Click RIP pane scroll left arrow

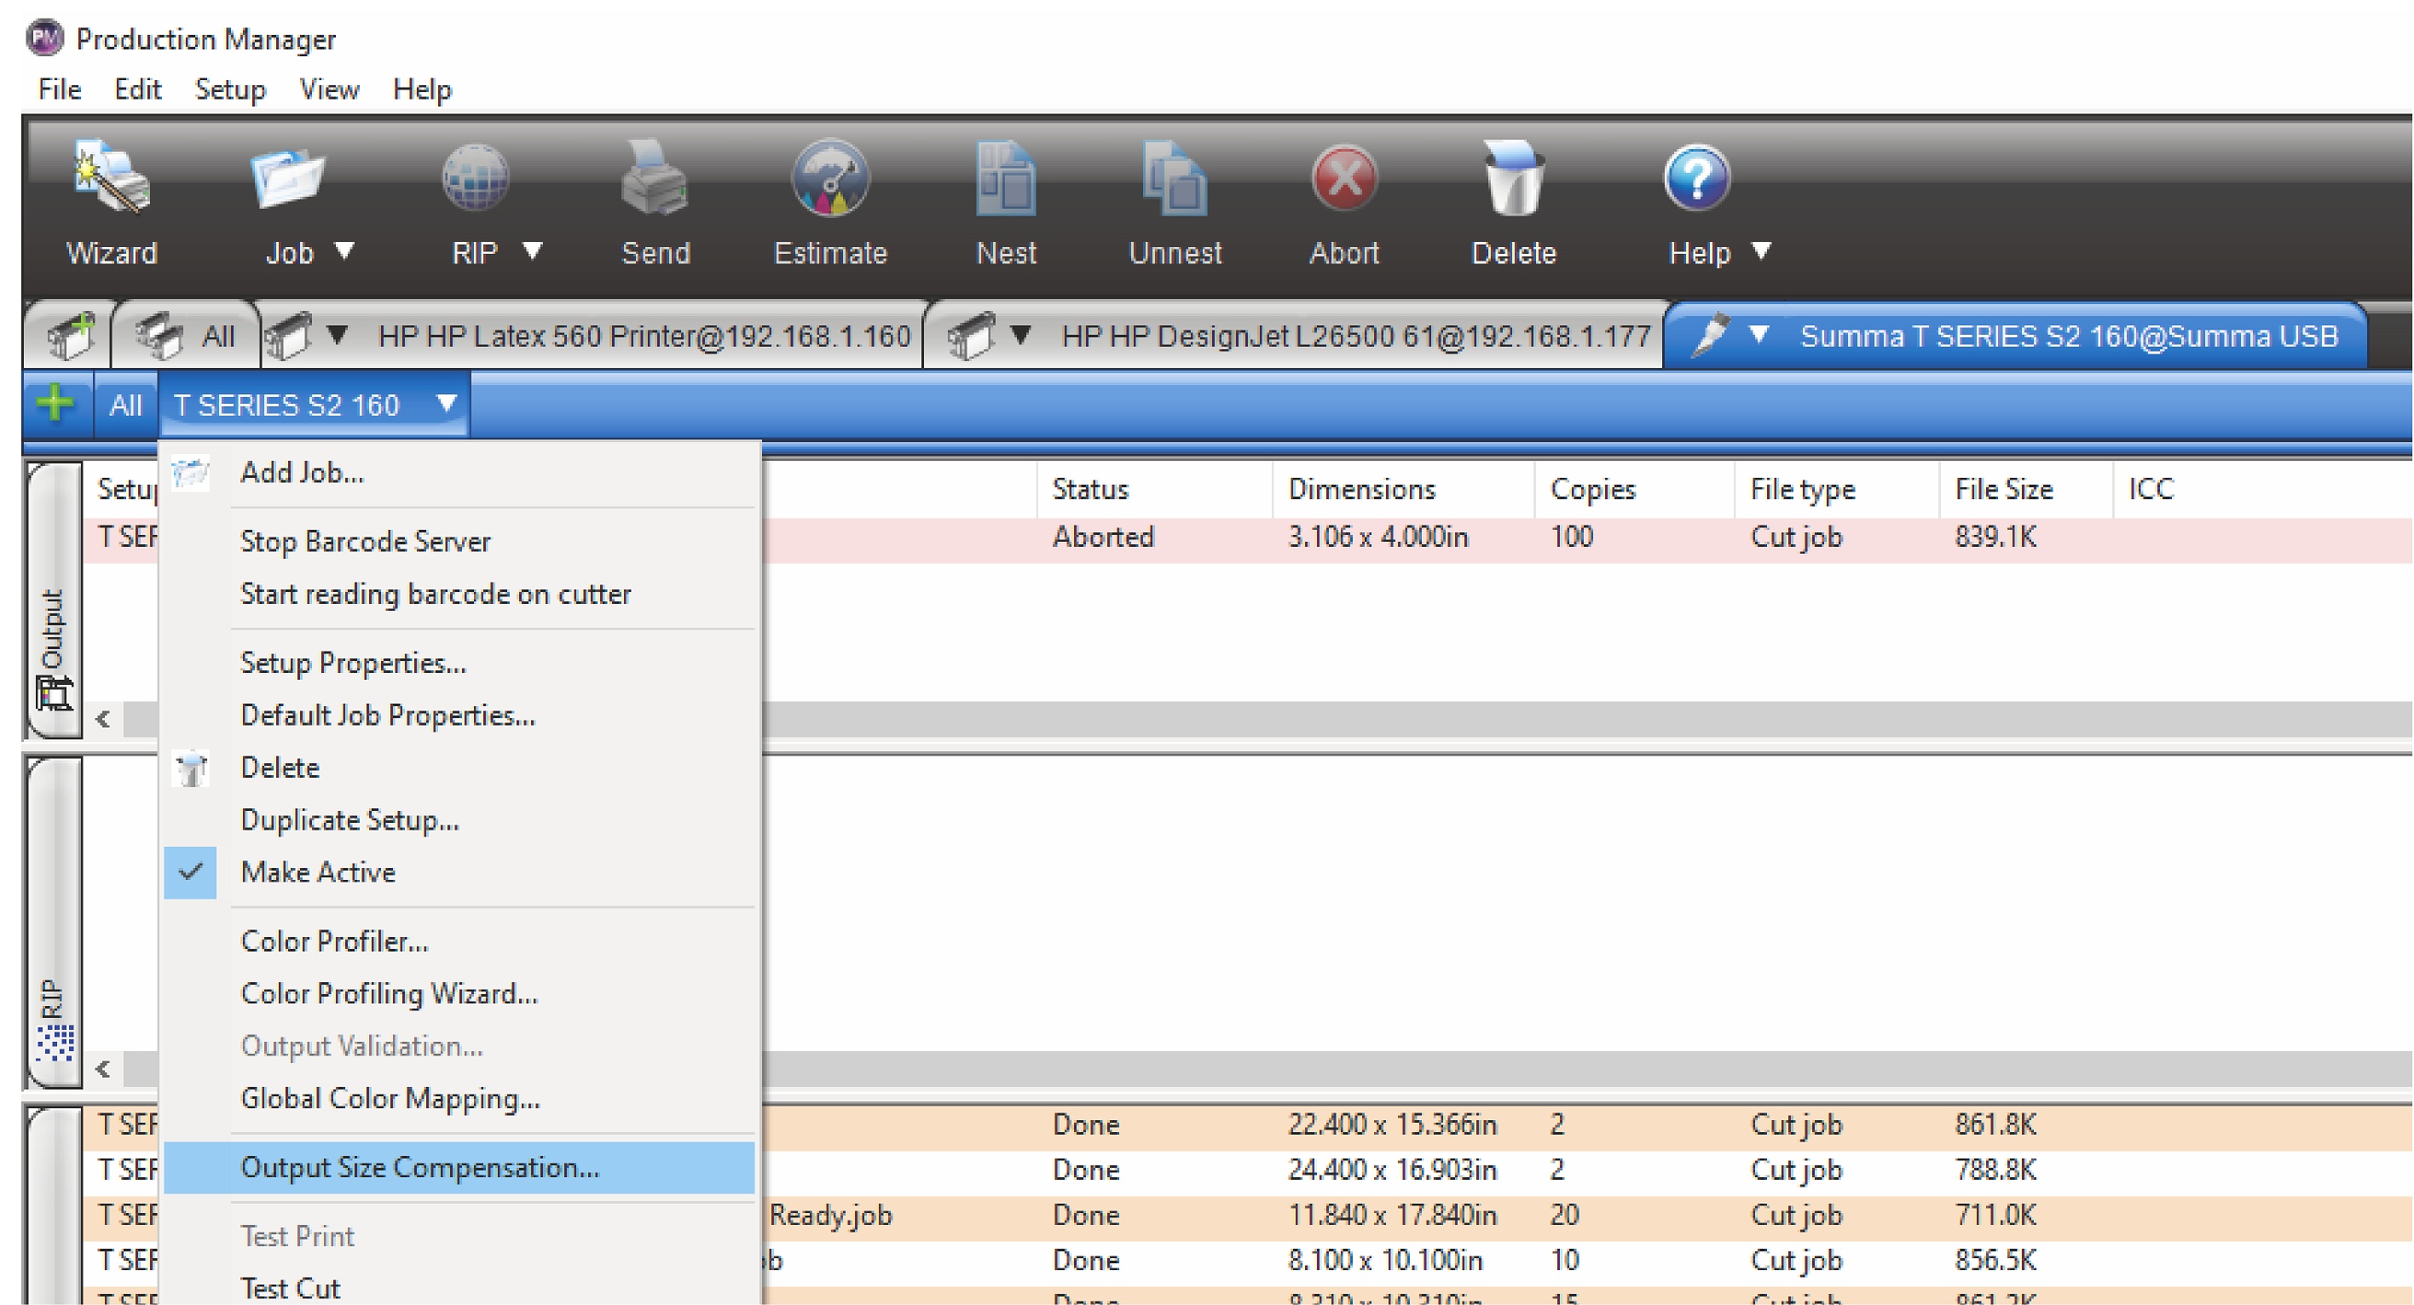click(104, 1068)
